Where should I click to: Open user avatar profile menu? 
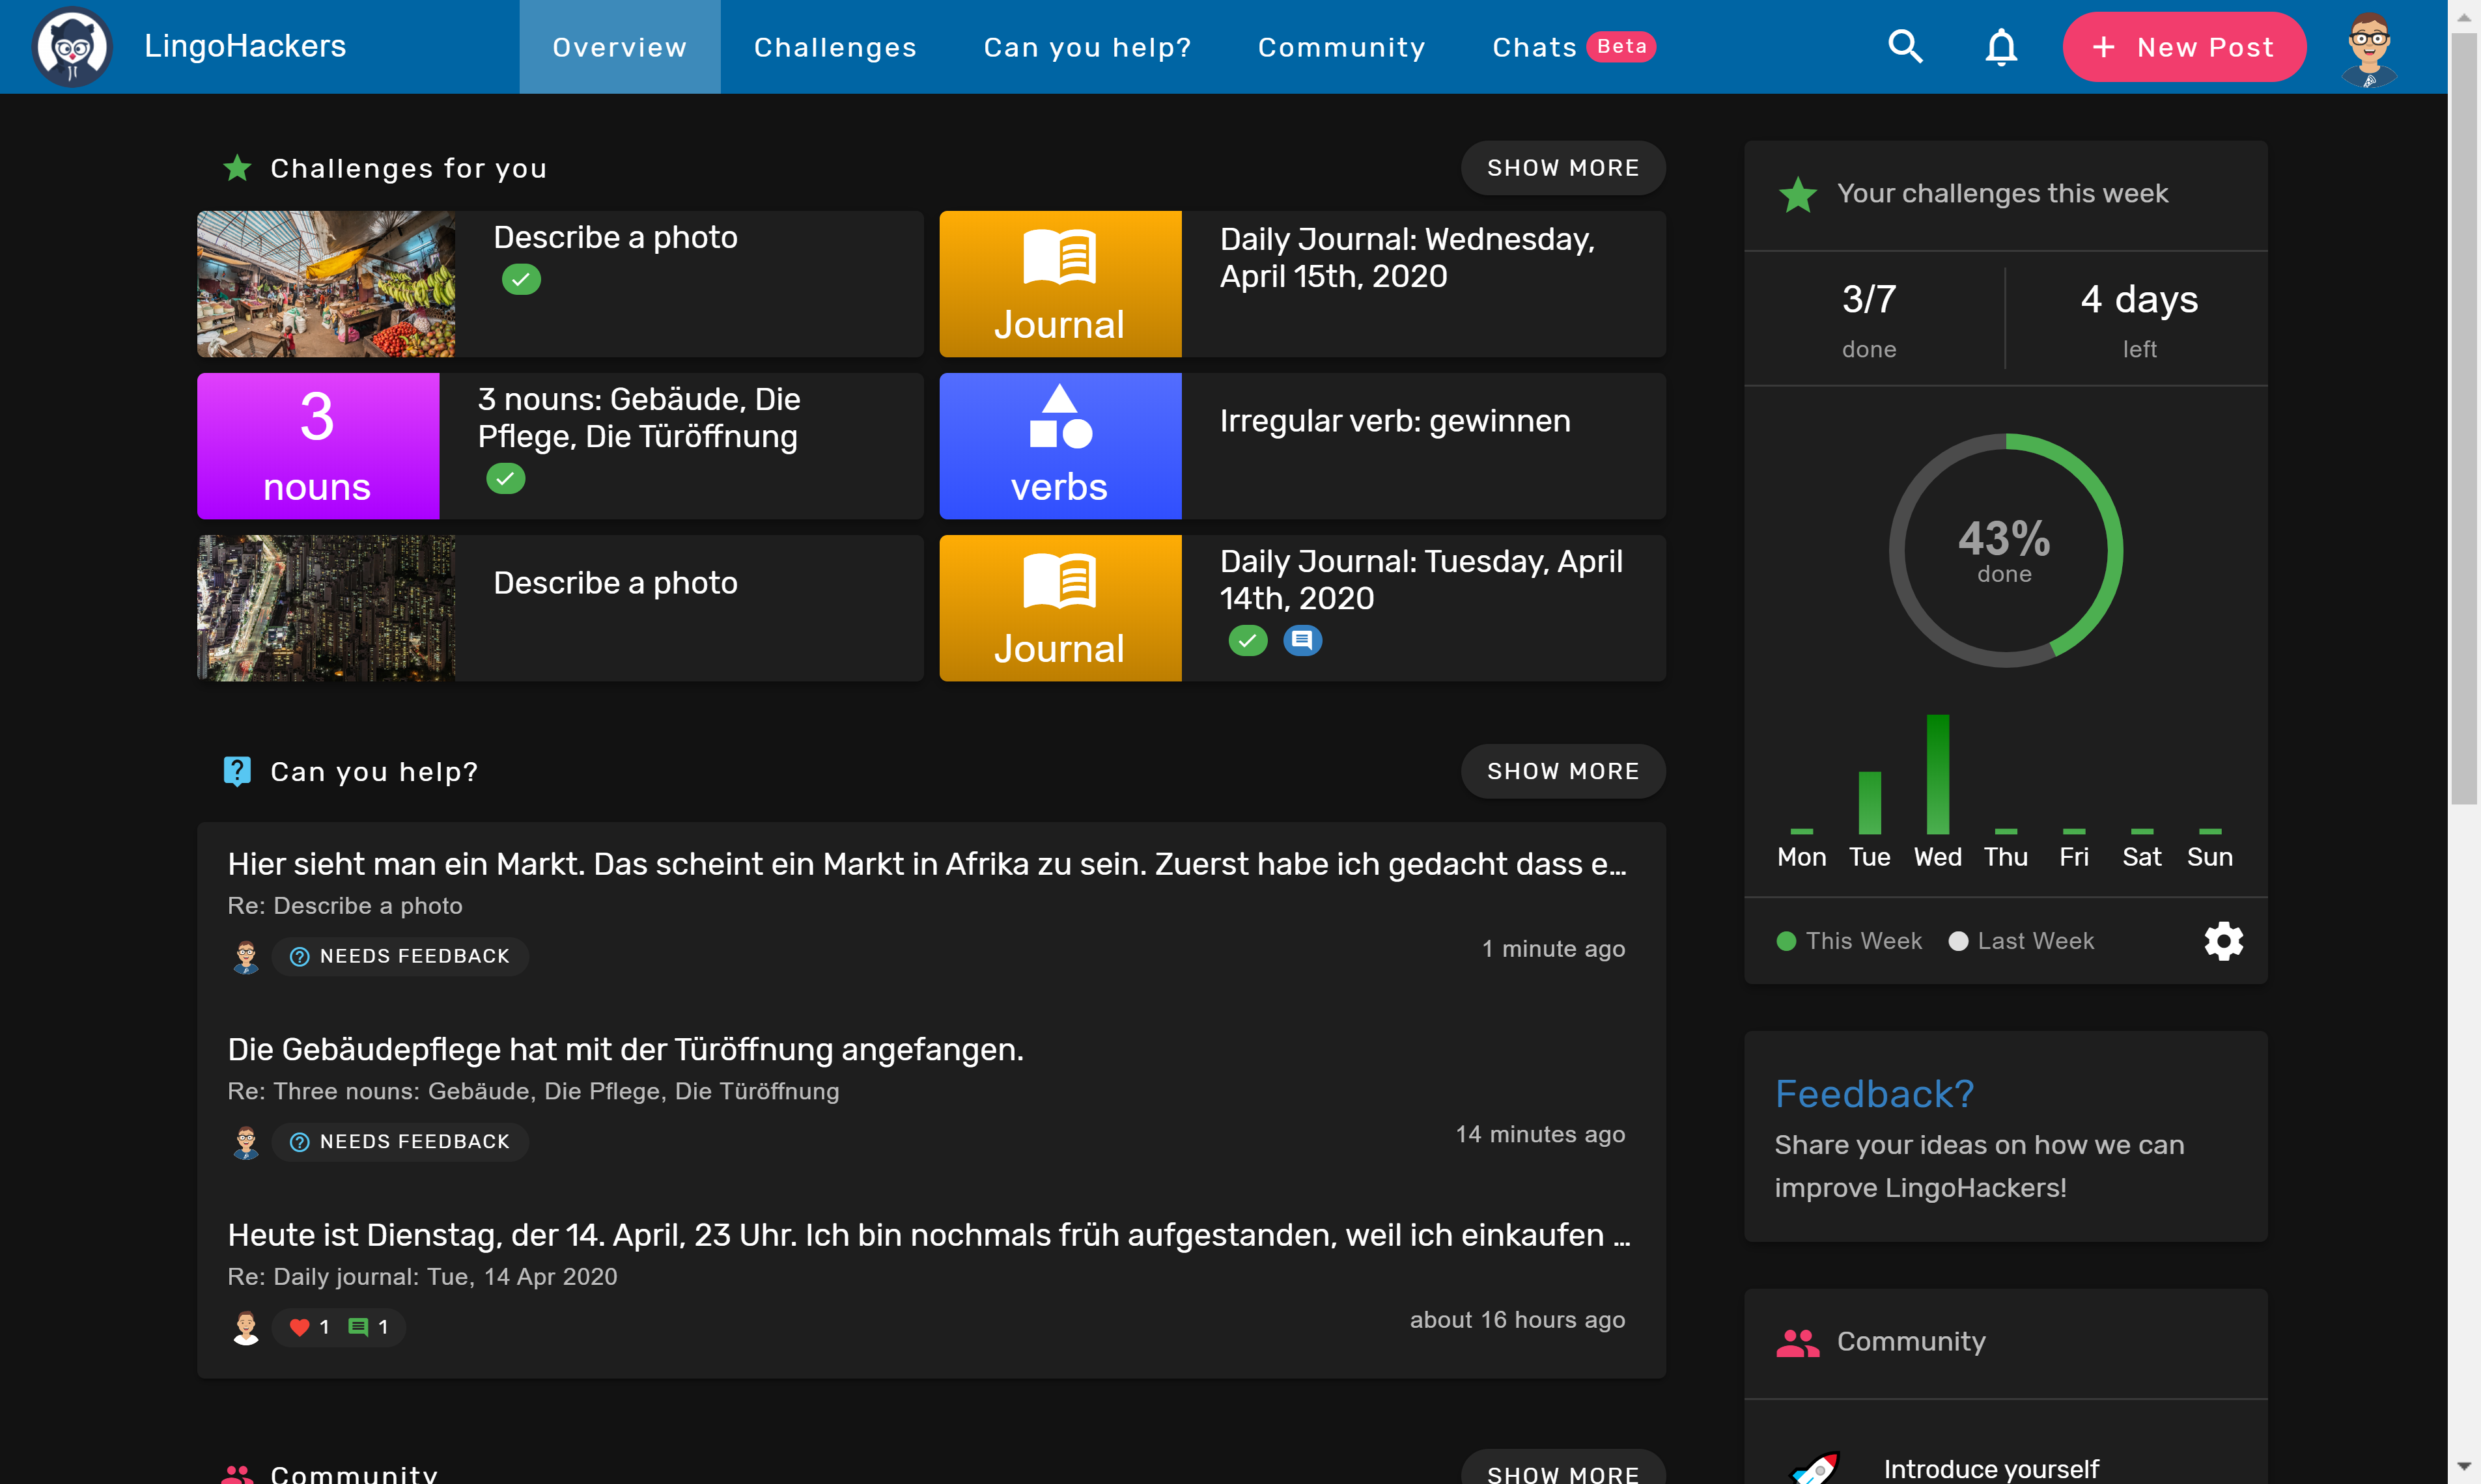pyautogui.click(x=2368, y=47)
